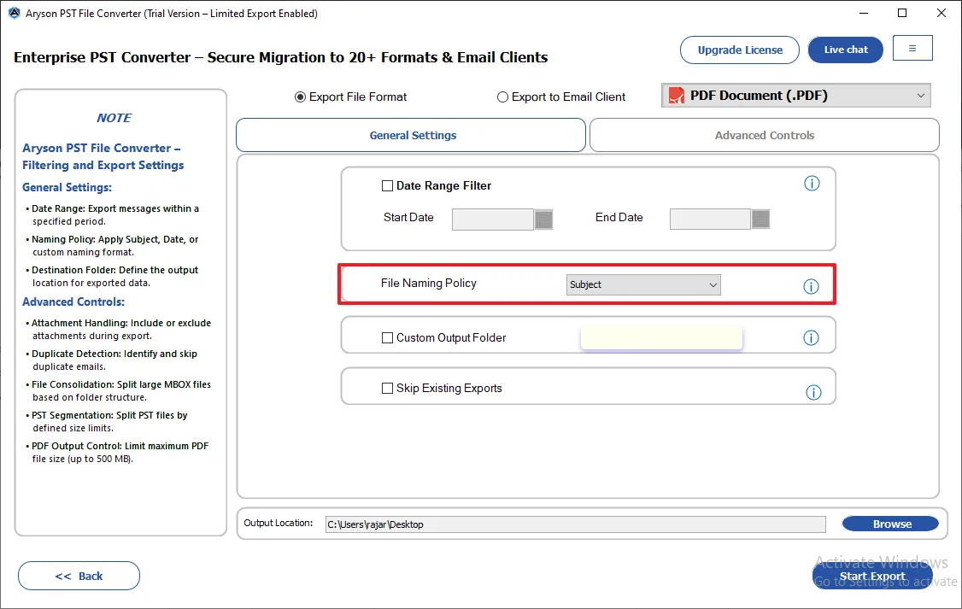Viewport: 962px width, 609px height.
Task: Open the File Naming Policy info icon
Action: click(x=811, y=286)
